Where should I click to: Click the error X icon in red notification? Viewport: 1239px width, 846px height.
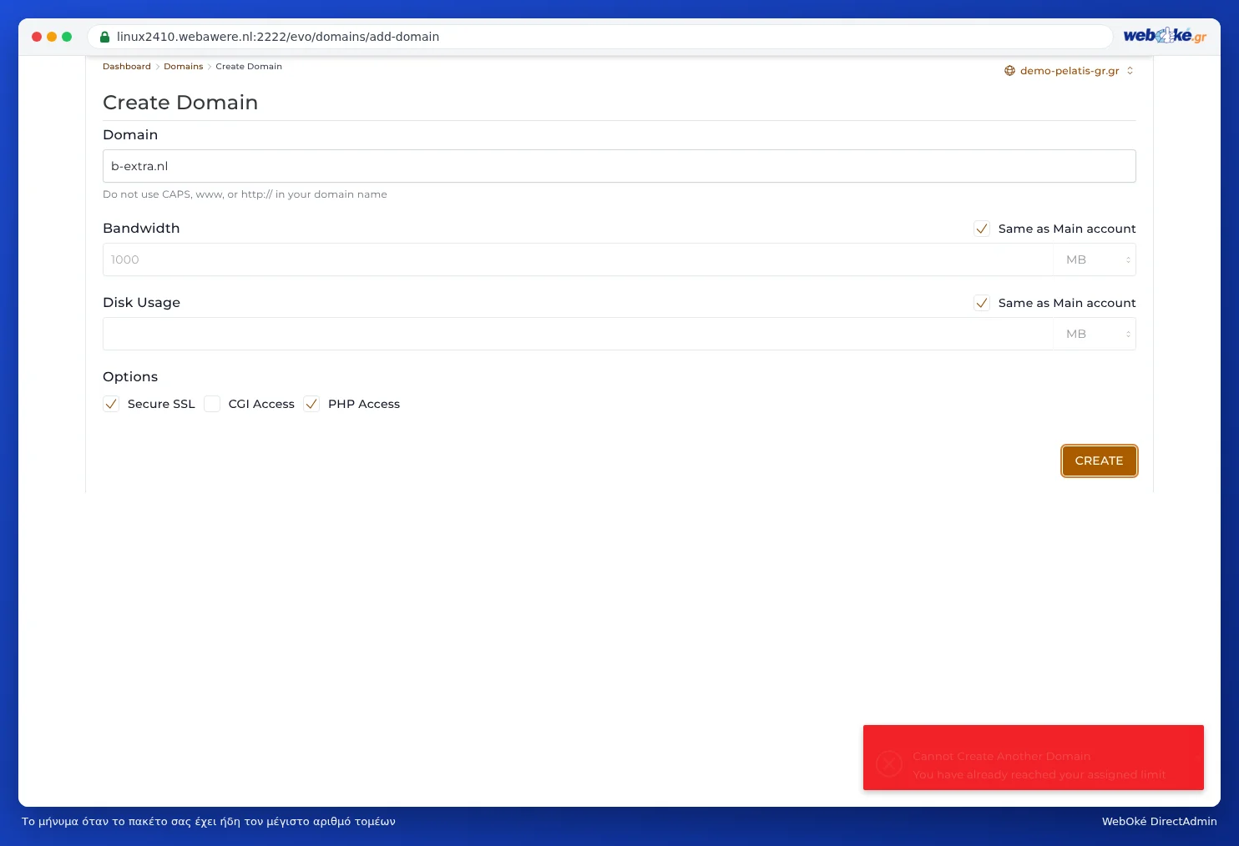click(889, 763)
